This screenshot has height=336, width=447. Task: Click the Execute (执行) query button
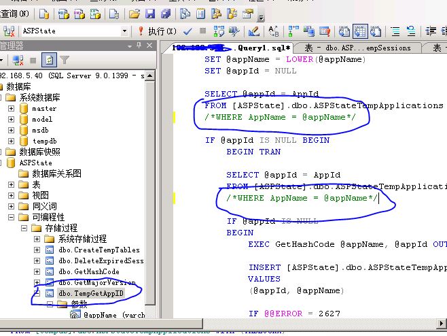tap(157, 31)
